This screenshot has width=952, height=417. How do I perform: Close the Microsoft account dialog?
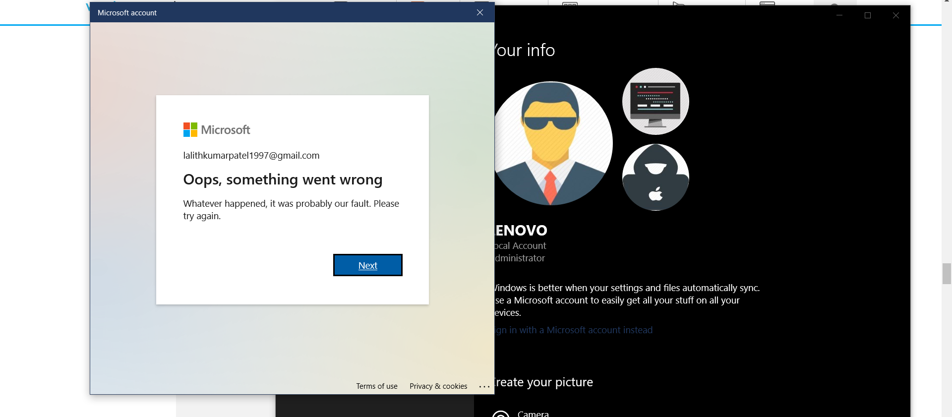click(480, 12)
